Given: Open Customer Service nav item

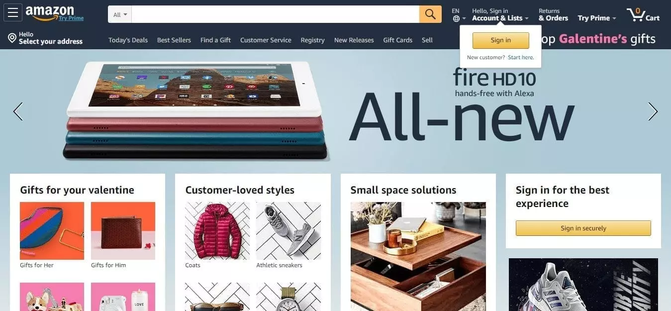Looking at the screenshot, I should tap(266, 40).
